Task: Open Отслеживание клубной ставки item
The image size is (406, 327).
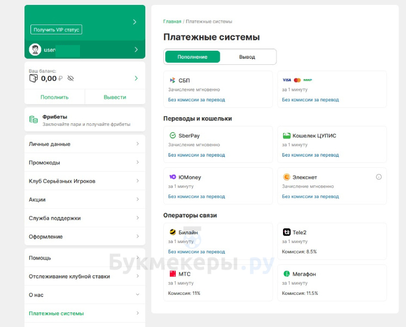Action: coord(85,276)
